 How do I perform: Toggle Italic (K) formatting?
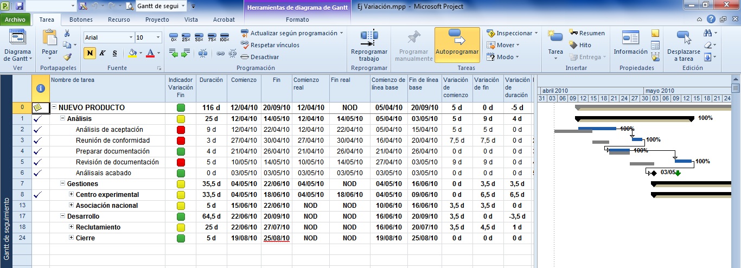pyautogui.click(x=102, y=53)
